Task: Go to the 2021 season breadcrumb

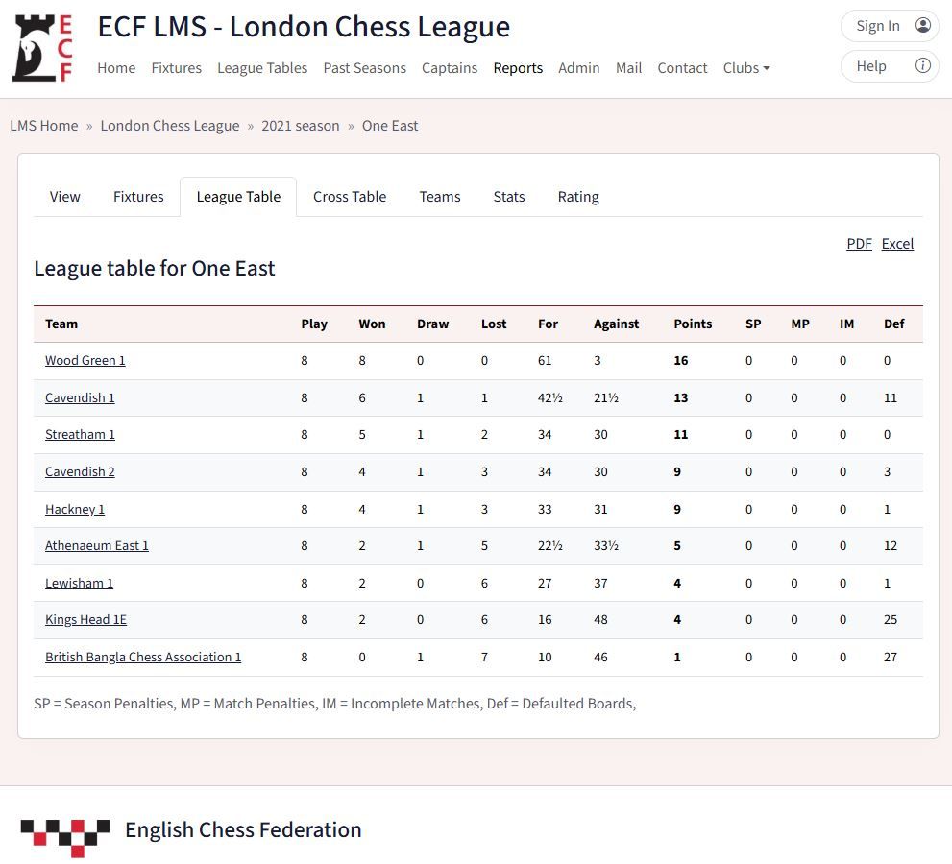Action: pyautogui.click(x=301, y=126)
